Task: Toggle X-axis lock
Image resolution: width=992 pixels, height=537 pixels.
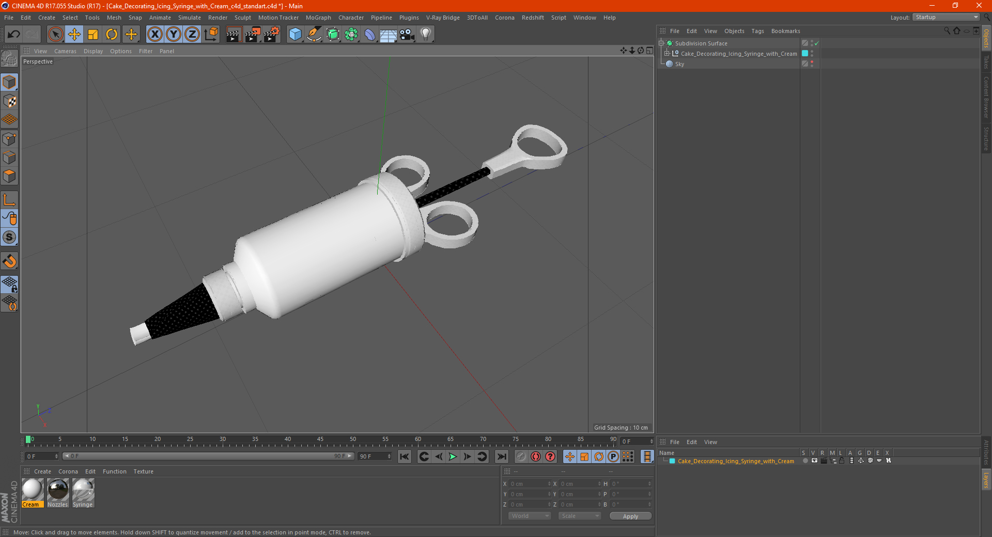Action: (154, 35)
